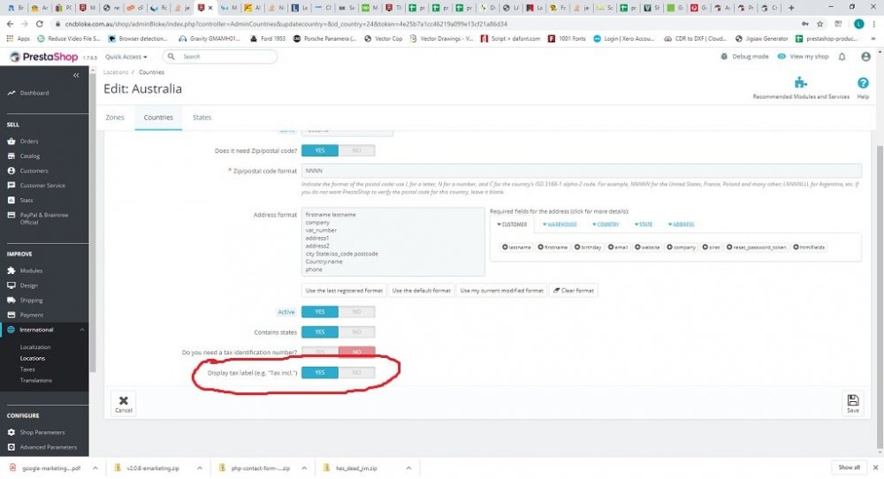884x479 pixels.
Task: Switch to the States tab
Action: point(202,118)
